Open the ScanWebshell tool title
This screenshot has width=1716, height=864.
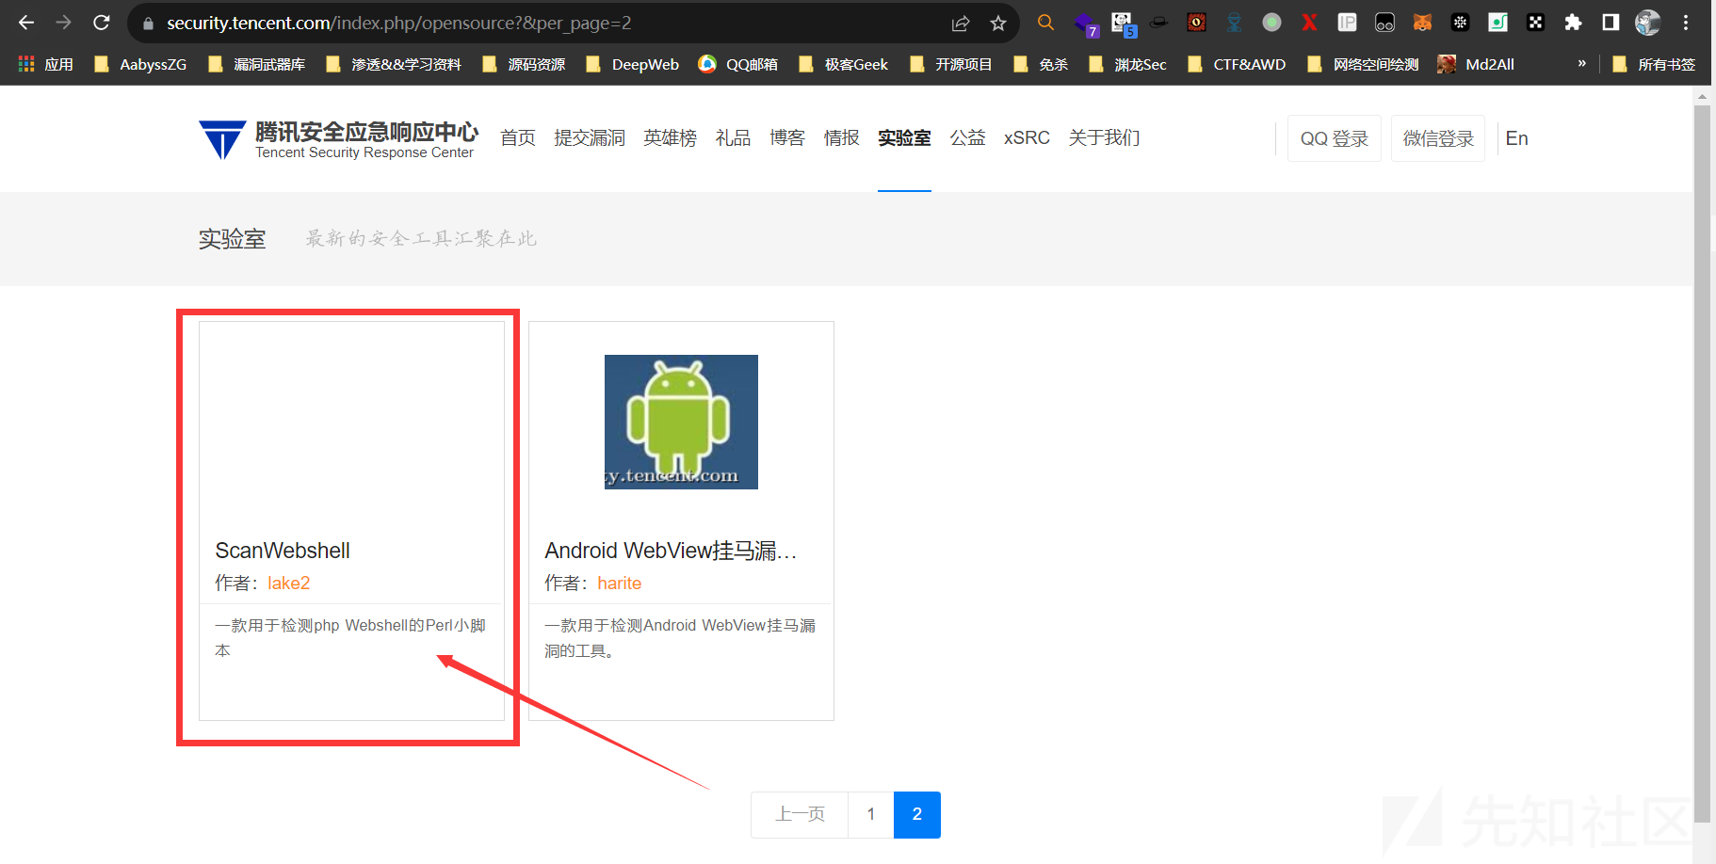283,551
